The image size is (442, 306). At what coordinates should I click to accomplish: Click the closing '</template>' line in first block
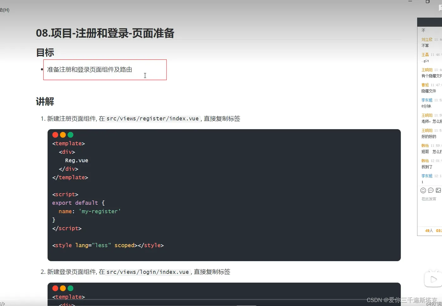coord(70,177)
